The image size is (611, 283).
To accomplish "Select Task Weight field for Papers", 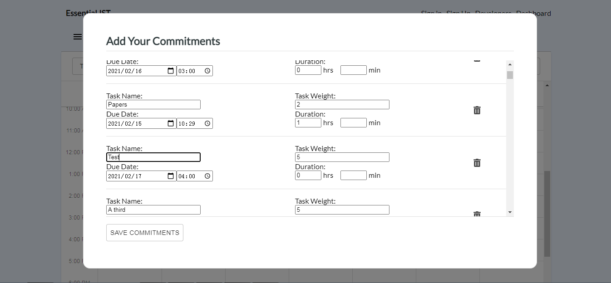I will pos(342,105).
